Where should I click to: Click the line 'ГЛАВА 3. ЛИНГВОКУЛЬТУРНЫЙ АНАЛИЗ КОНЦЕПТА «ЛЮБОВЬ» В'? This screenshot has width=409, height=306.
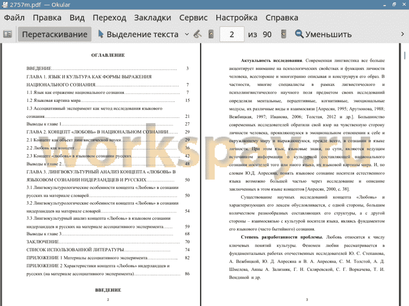pyautogui.click(x=101, y=172)
